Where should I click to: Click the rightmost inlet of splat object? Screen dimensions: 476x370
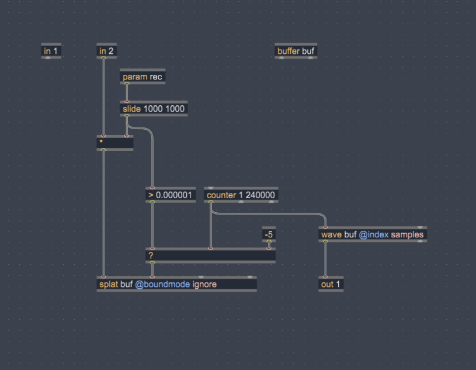[x=250, y=277]
